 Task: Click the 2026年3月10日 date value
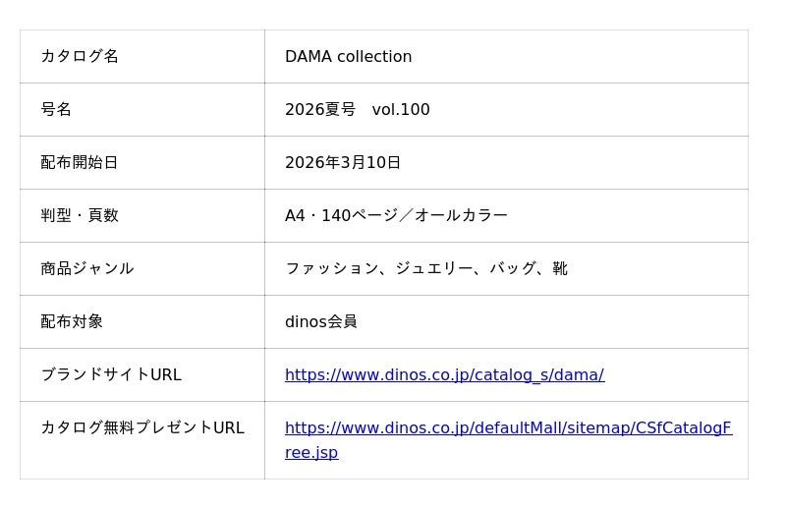tap(343, 162)
